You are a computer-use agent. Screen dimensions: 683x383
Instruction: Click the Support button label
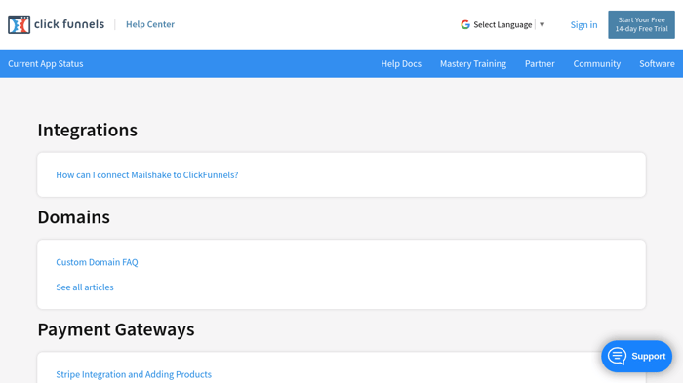click(648, 356)
